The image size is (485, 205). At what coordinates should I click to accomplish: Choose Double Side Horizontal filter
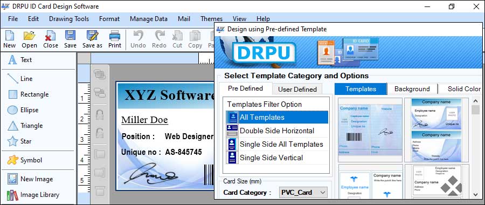(277, 131)
